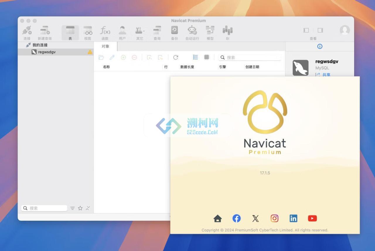The width and height of the screenshot is (375, 251).
Task: Click the import wizard icon
Action: point(149,57)
